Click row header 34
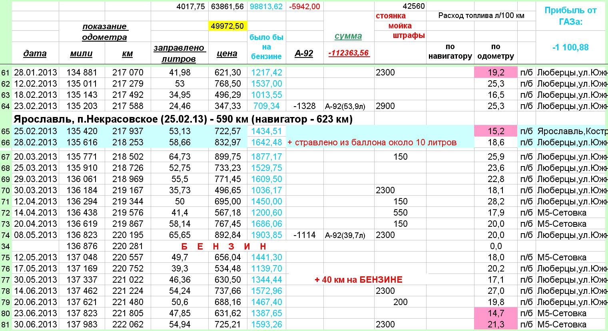Viewport: 608px width, 331px height. click(x=6, y=246)
